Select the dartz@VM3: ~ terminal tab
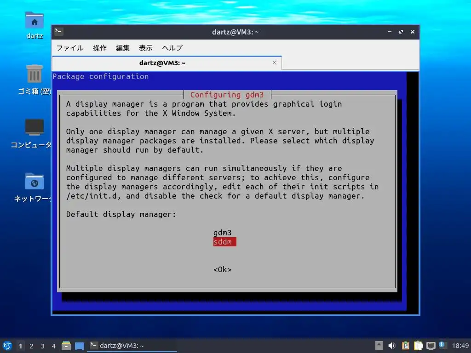471x353 pixels. (167, 63)
